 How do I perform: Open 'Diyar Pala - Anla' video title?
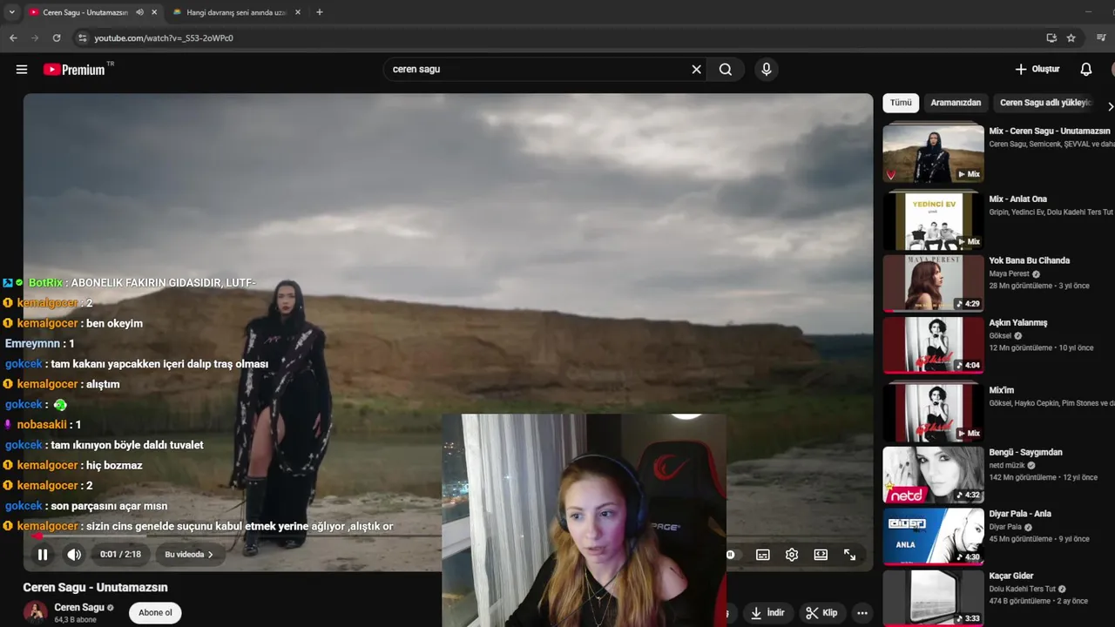[x=1020, y=514]
